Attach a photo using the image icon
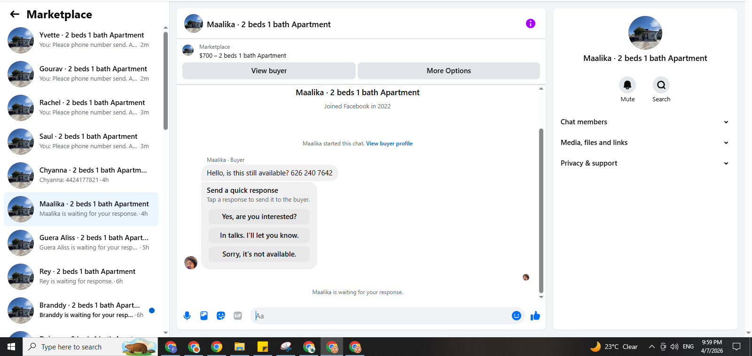Viewport: 752px width, 356px height. pos(204,316)
